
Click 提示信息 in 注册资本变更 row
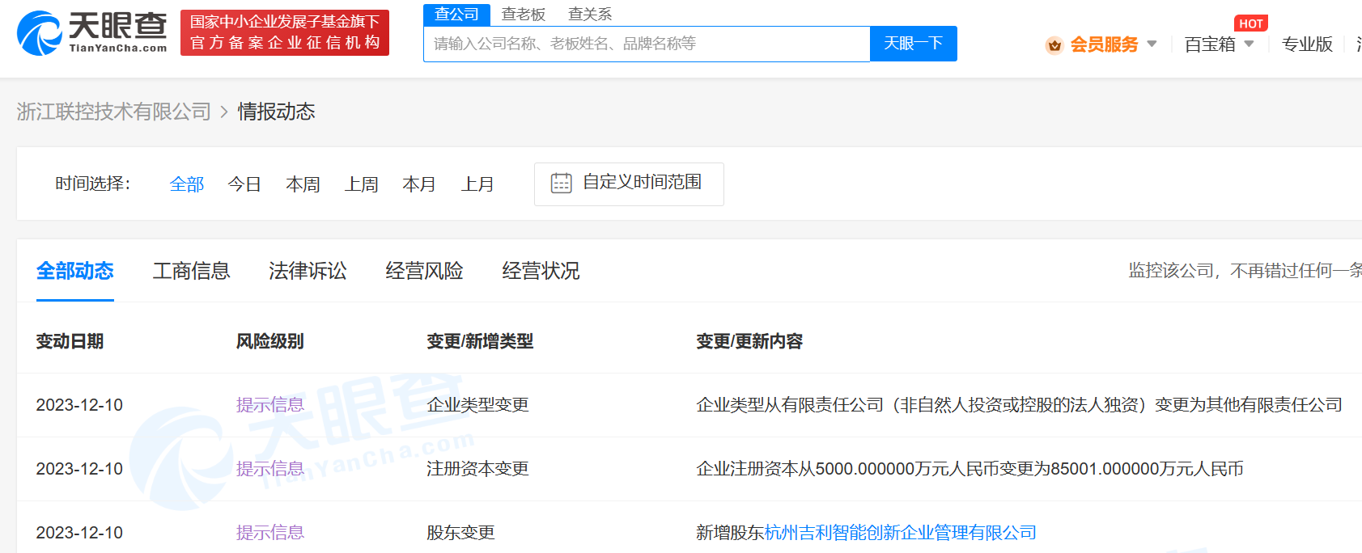tap(270, 469)
